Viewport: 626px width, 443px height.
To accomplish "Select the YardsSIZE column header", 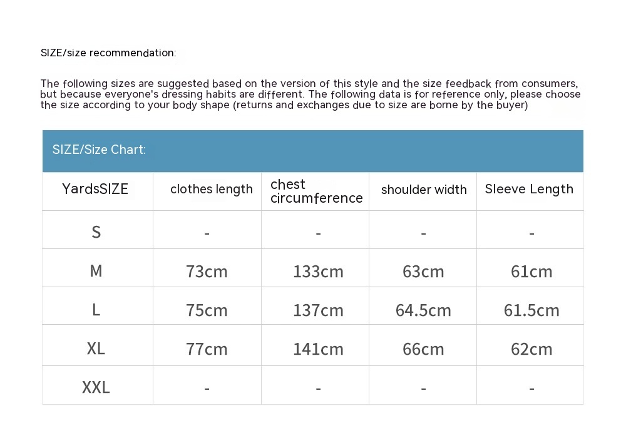I will (95, 189).
